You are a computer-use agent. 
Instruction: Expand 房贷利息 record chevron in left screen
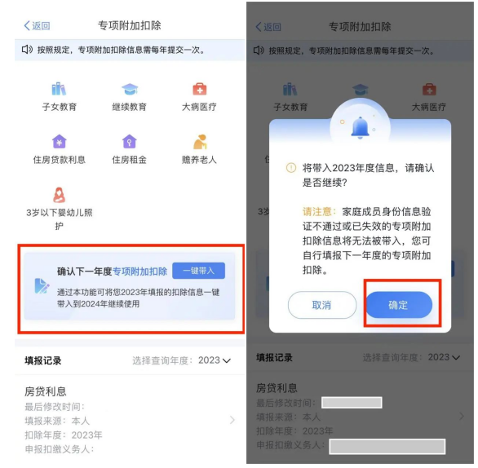(x=232, y=420)
